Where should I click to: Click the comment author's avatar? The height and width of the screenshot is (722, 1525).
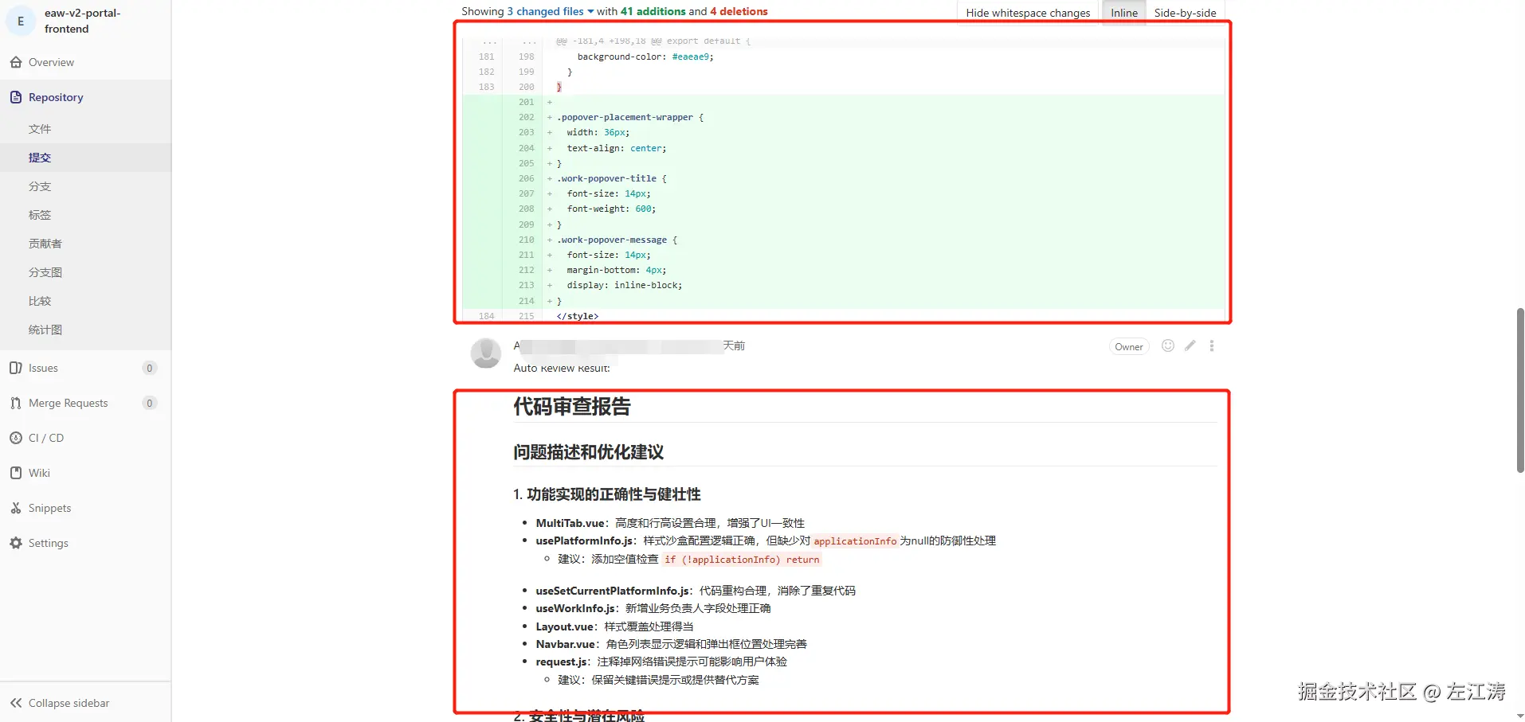(x=485, y=353)
